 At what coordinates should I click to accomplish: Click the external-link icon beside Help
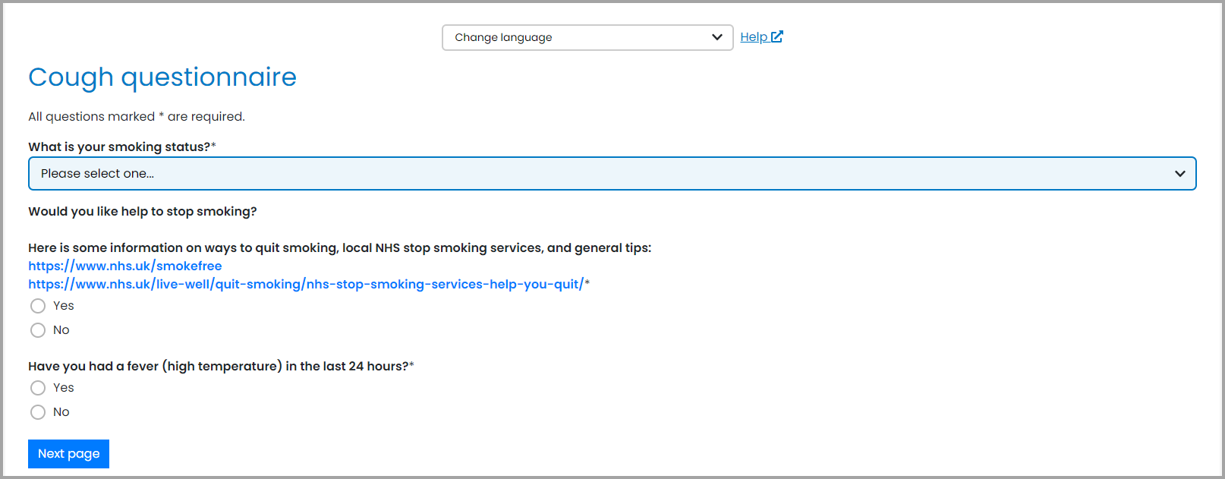coord(777,36)
